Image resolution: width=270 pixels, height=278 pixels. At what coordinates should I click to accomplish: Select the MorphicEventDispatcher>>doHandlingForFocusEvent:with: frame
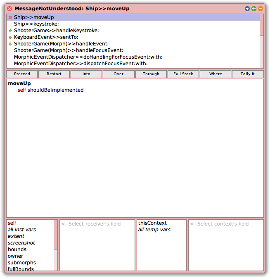pos(133,57)
